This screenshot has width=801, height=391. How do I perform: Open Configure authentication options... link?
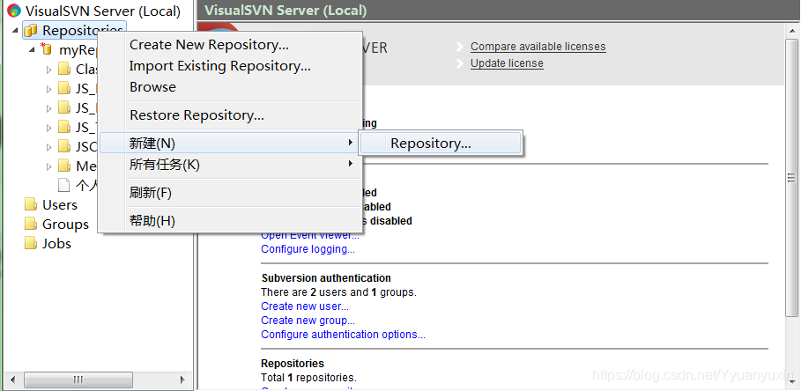point(344,335)
